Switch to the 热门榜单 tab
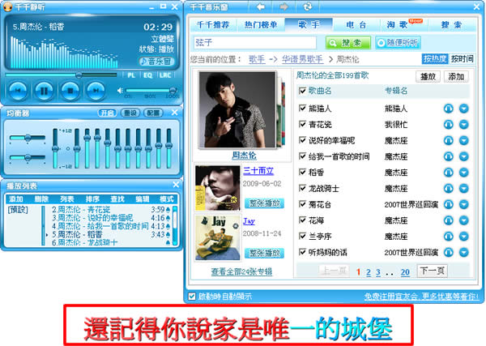The width and height of the screenshot is (486, 346). [x=261, y=25]
